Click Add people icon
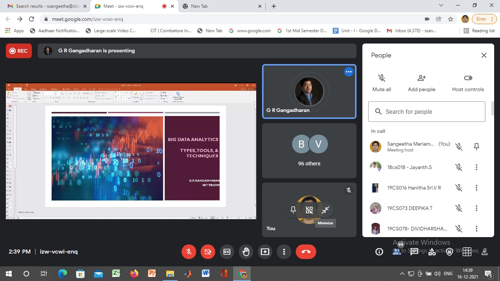 [x=421, y=83]
